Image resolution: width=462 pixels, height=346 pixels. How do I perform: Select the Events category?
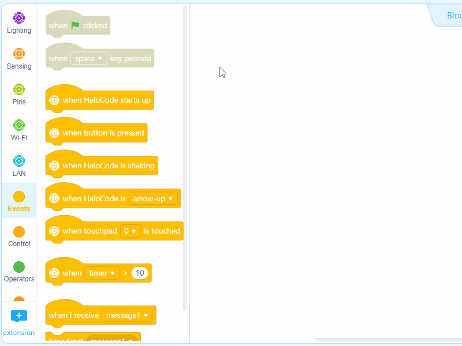pyautogui.click(x=19, y=201)
